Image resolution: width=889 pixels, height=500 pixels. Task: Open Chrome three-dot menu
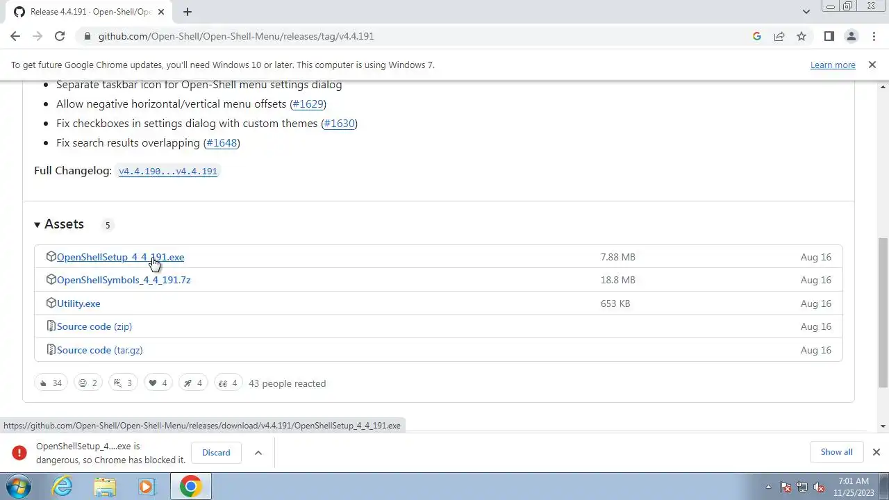pos(873,36)
